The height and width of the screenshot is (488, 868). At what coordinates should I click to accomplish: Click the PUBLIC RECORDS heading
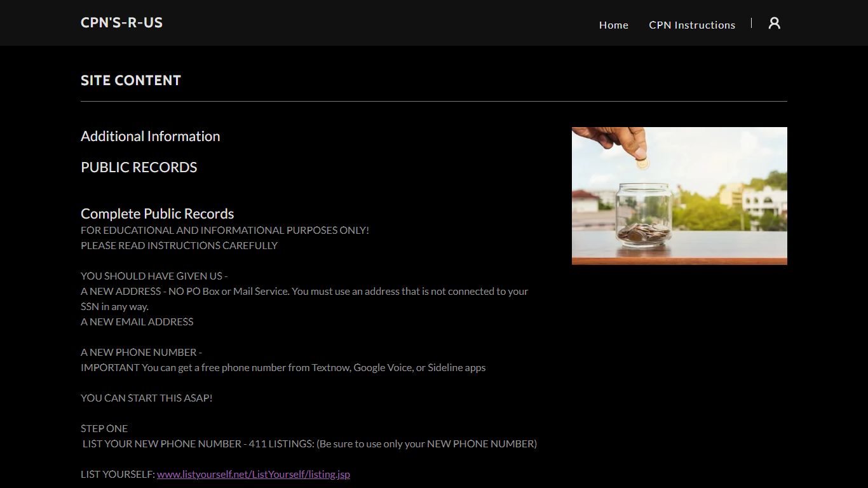tap(139, 167)
